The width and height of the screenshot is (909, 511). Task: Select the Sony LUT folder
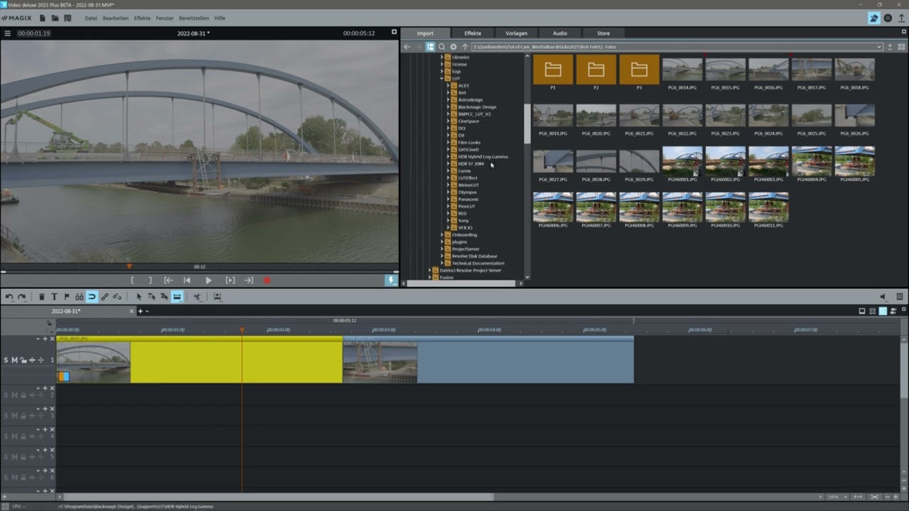463,221
